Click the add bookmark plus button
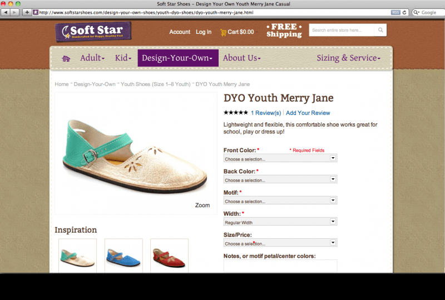The image size is (445, 300). point(27,12)
